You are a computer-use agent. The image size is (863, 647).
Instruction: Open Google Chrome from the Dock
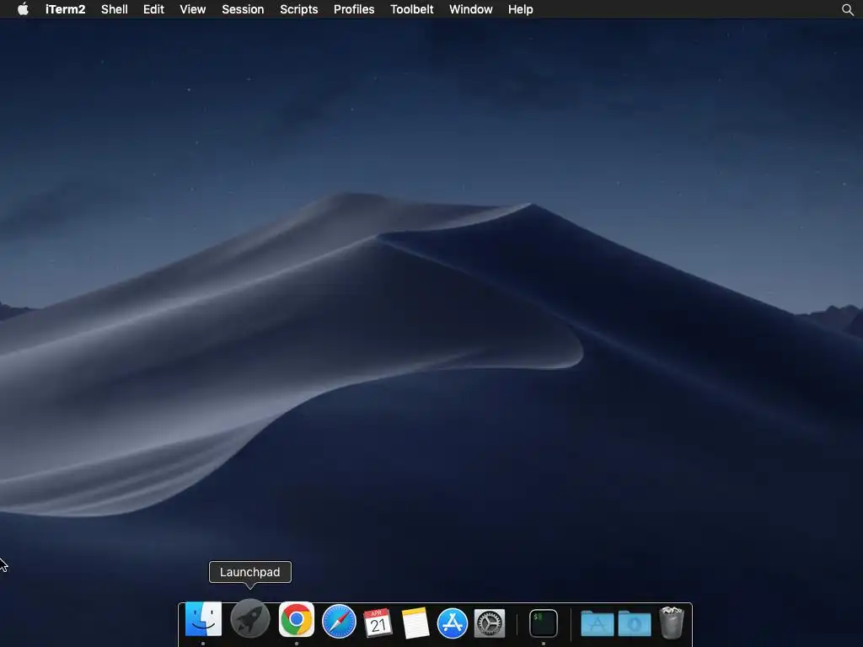click(297, 620)
